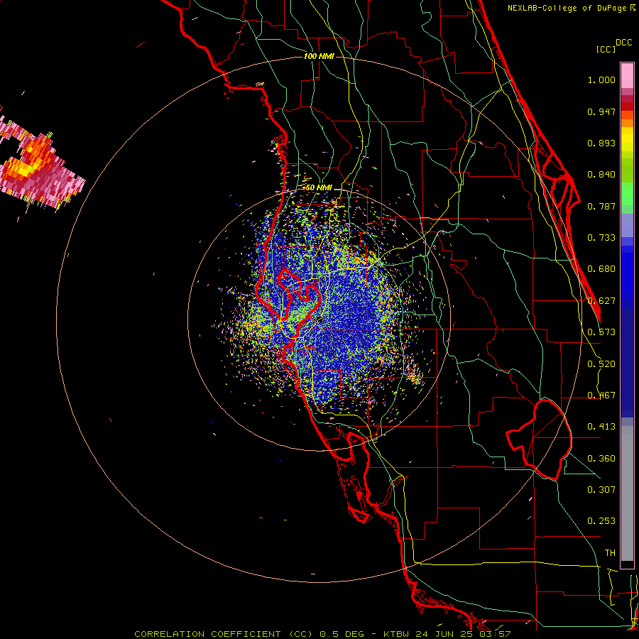This screenshot has height=639, width=639.
Task: Click the 0.360 legend value
Action: click(x=601, y=459)
